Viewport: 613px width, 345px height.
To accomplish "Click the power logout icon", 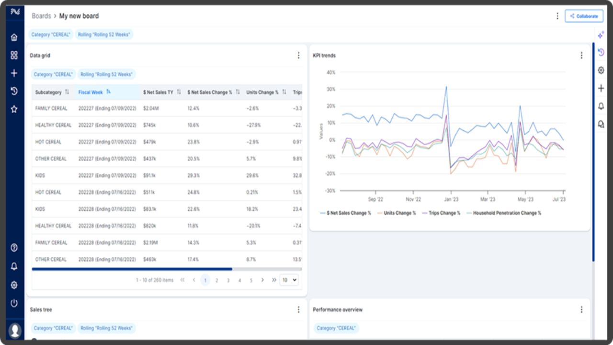I will (14, 303).
